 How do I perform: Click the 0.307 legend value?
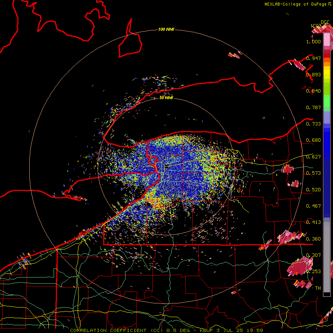tap(313, 255)
